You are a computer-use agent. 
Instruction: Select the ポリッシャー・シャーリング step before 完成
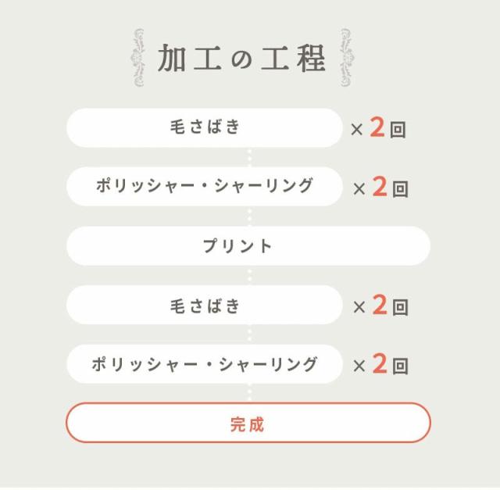[205, 364]
